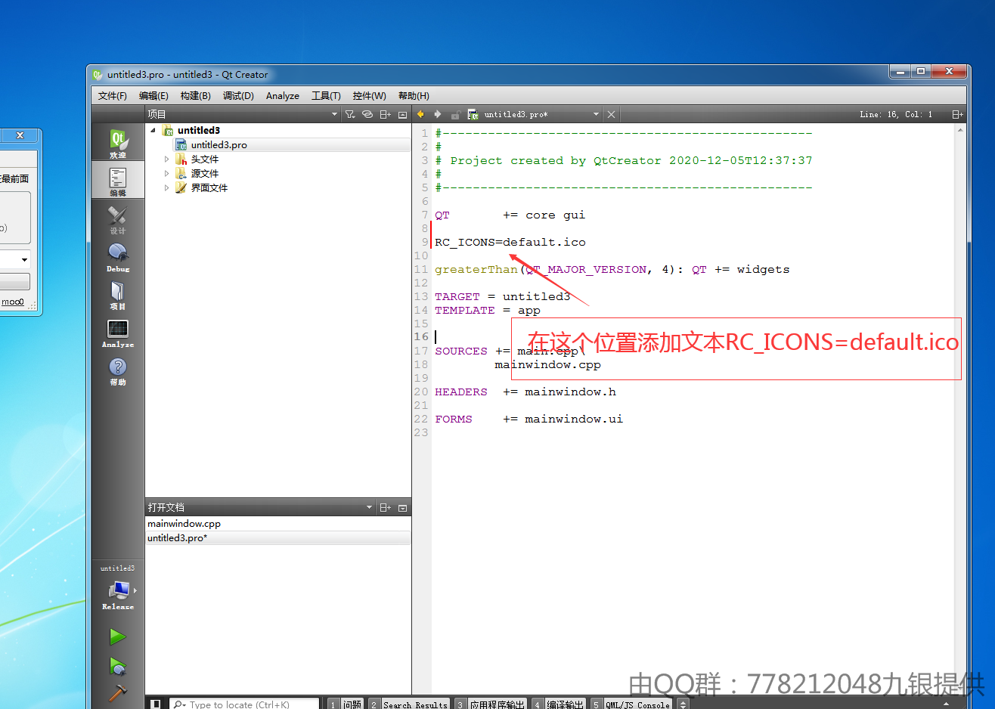Close the Projects pane
The height and width of the screenshot is (709, 995).
[x=402, y=114]
